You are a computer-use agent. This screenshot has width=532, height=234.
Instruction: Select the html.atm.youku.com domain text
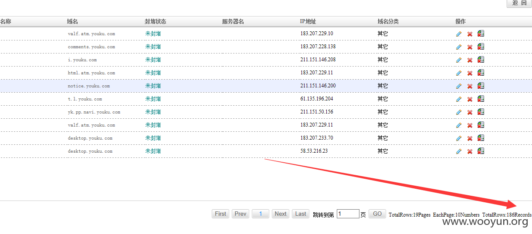pos(91,73)
